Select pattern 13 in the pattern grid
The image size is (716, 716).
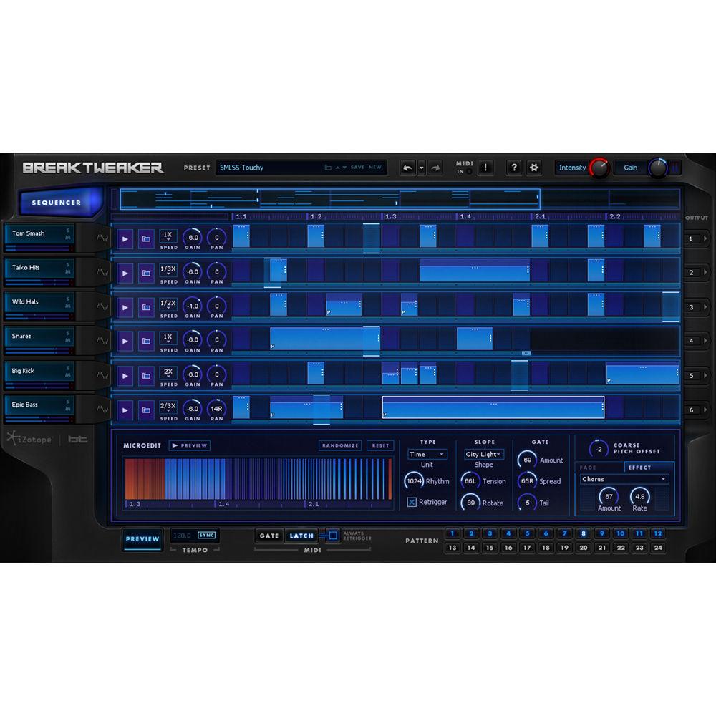[453, 548]
